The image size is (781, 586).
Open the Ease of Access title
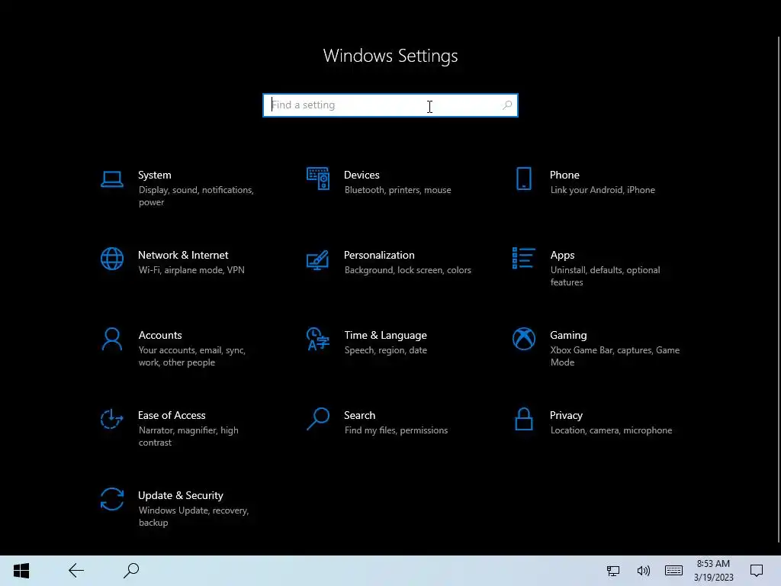pyautogui.click(x=172, y=415)
